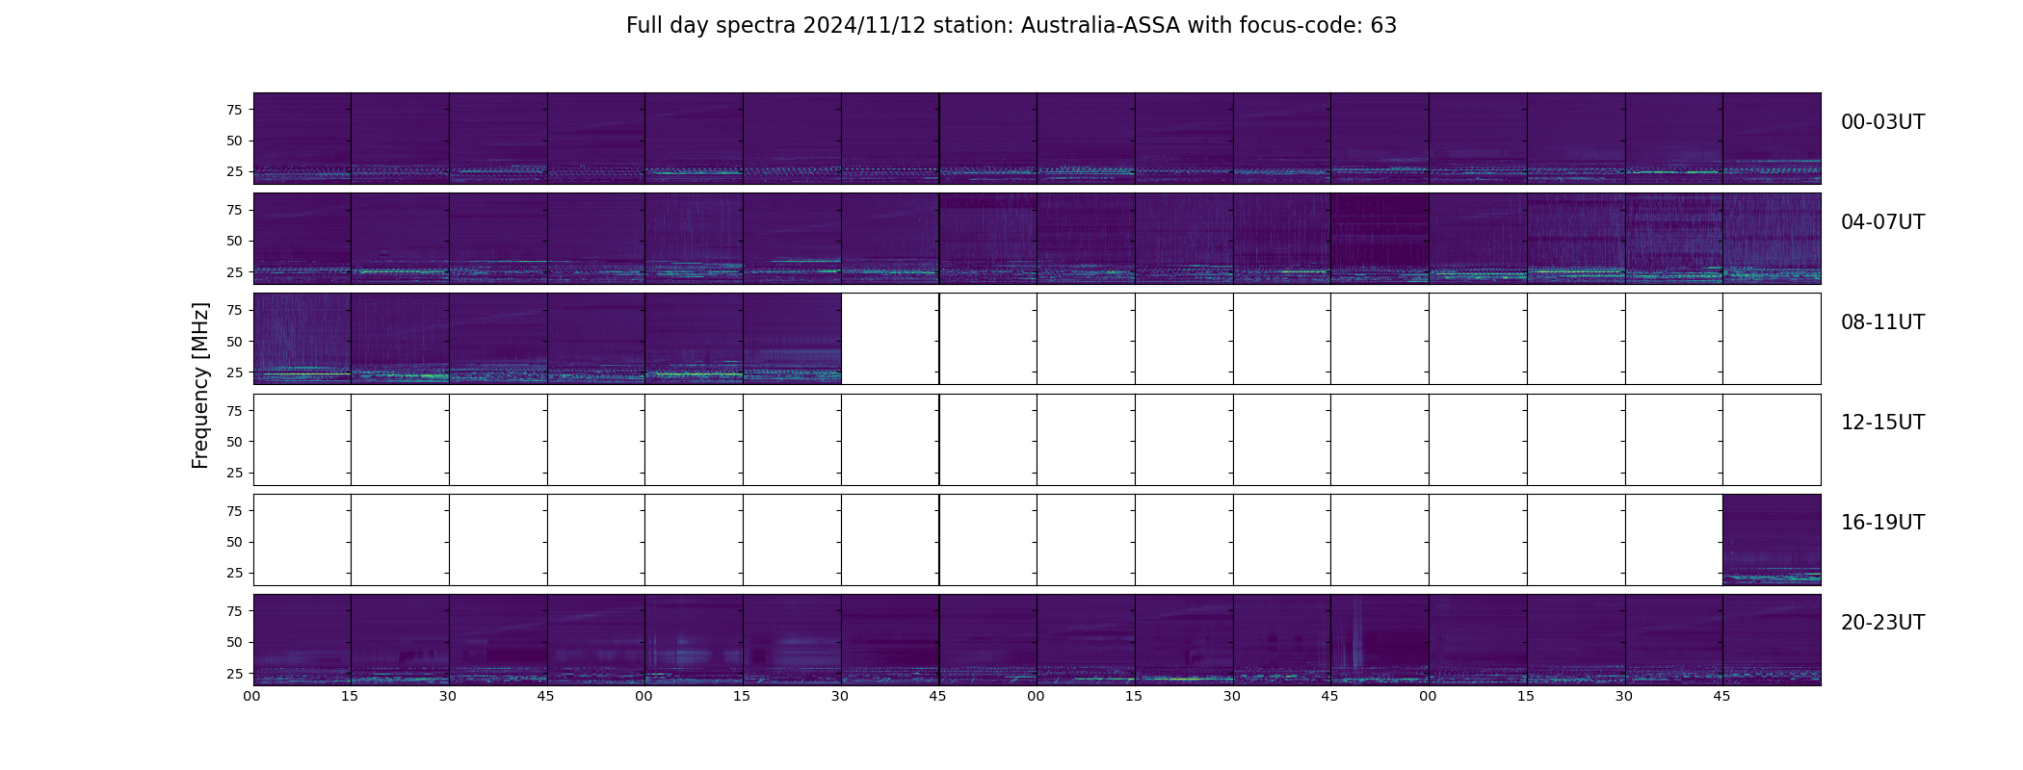Select the '08-11UT' row label
This screenshot has width=2023, height=770.
1882,322
